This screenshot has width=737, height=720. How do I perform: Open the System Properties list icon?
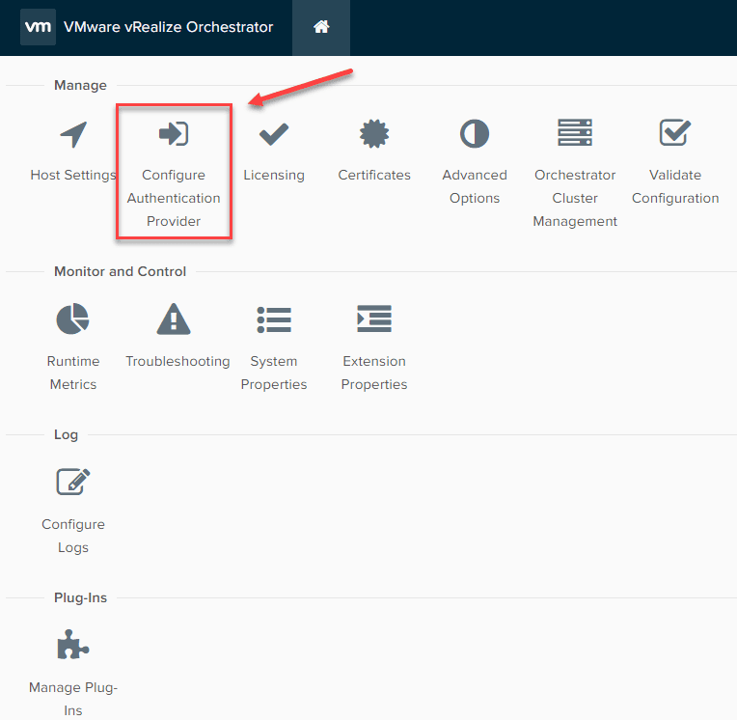[x=274, y=319]
